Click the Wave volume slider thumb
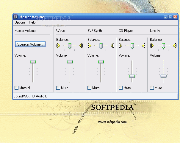Image resolution: width=180 pixels, height=143 pixels. [x=70, y=62]
